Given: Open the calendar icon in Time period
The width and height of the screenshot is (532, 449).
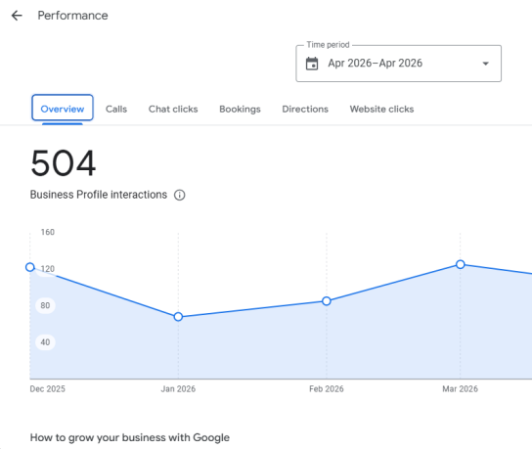Looking at the screenshot, I should (312, 64).
